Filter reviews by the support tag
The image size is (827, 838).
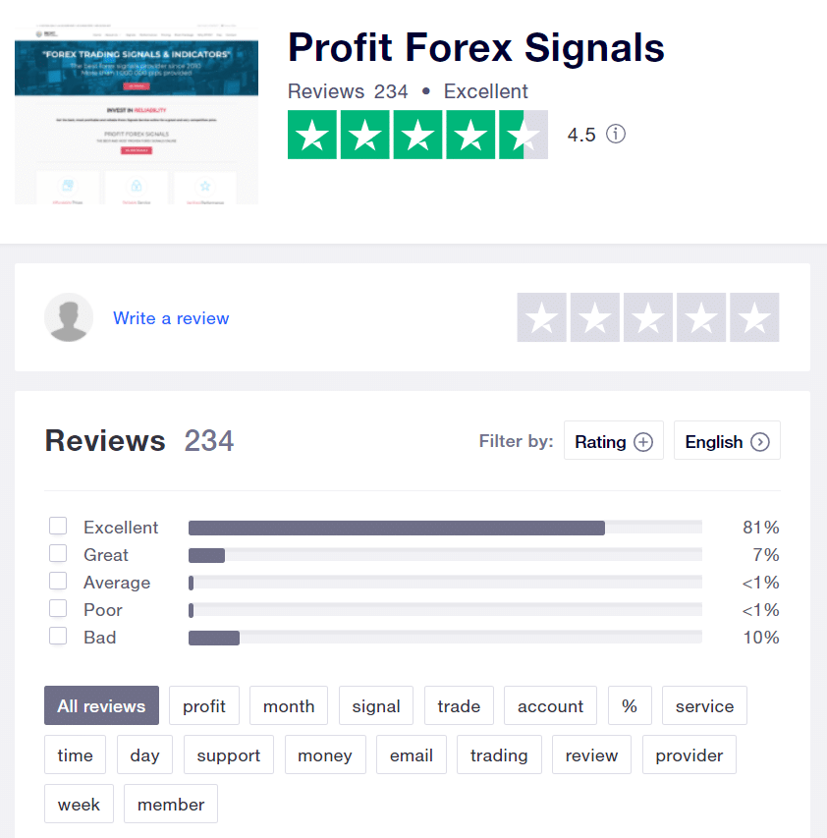coord(229,754)
